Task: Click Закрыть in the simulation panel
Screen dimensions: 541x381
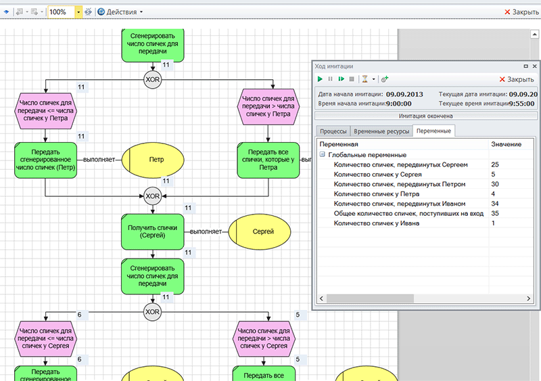Action: tap(515, 79)
